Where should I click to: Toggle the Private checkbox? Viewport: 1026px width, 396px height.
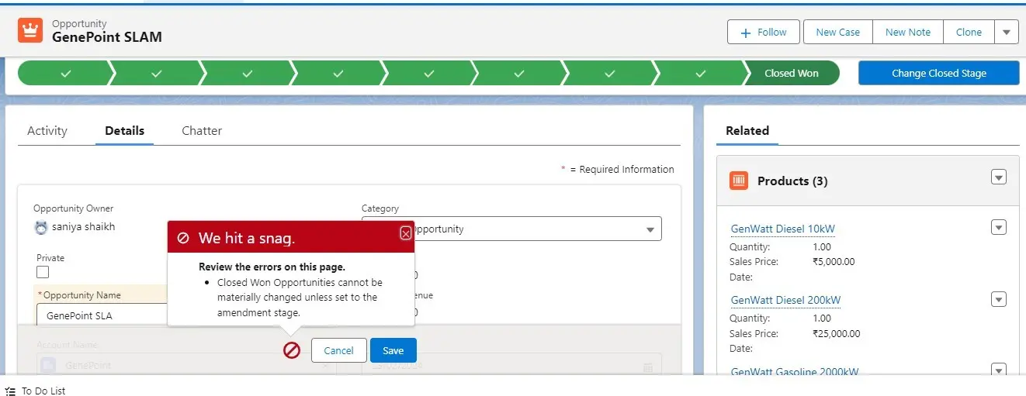coord(43,272)
